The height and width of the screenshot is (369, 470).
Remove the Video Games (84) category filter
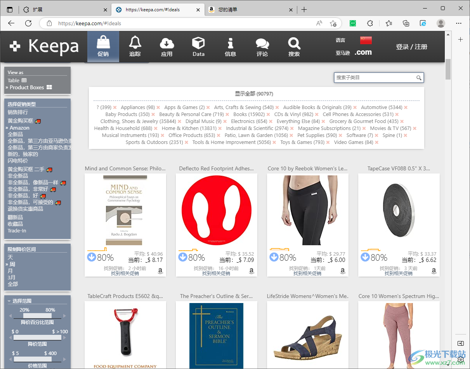[376, 142]
